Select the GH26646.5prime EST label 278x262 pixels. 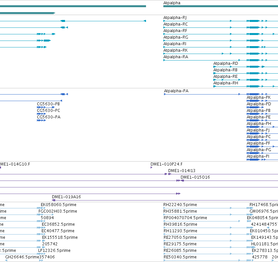tap(22, 257)
